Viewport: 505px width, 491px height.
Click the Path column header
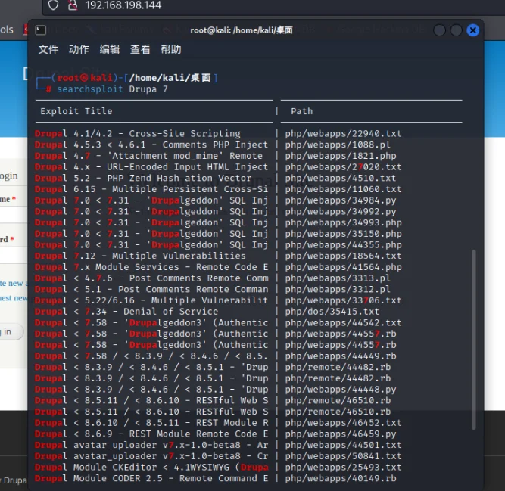point(302,111)
